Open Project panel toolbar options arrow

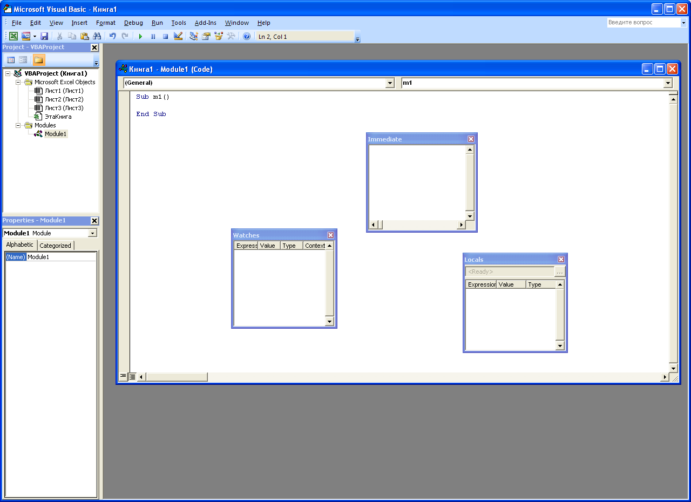(97, 60)
